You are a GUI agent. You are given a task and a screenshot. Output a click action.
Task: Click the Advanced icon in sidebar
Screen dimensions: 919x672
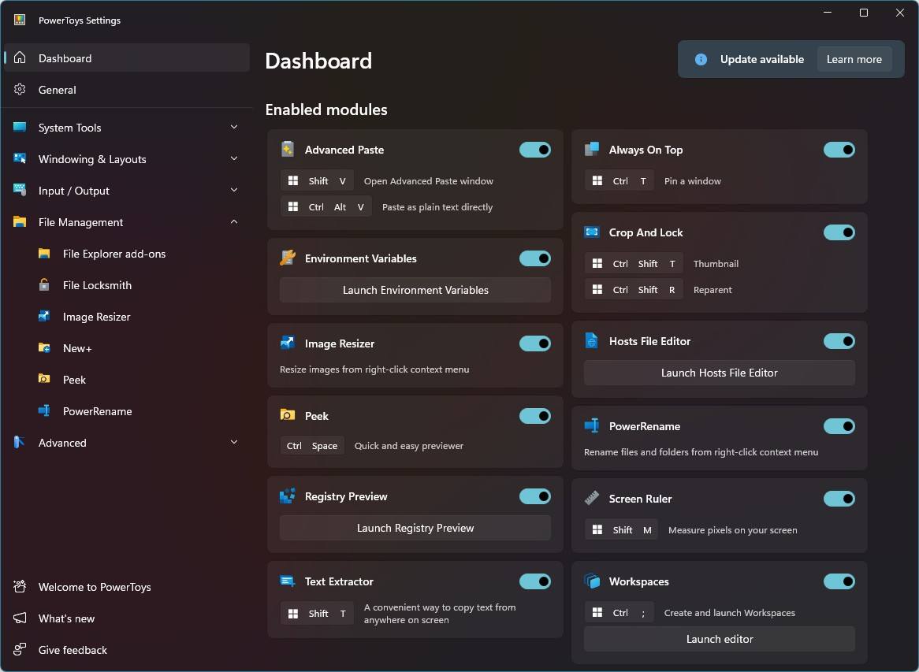pyautogui.click(x=20, y=442)
